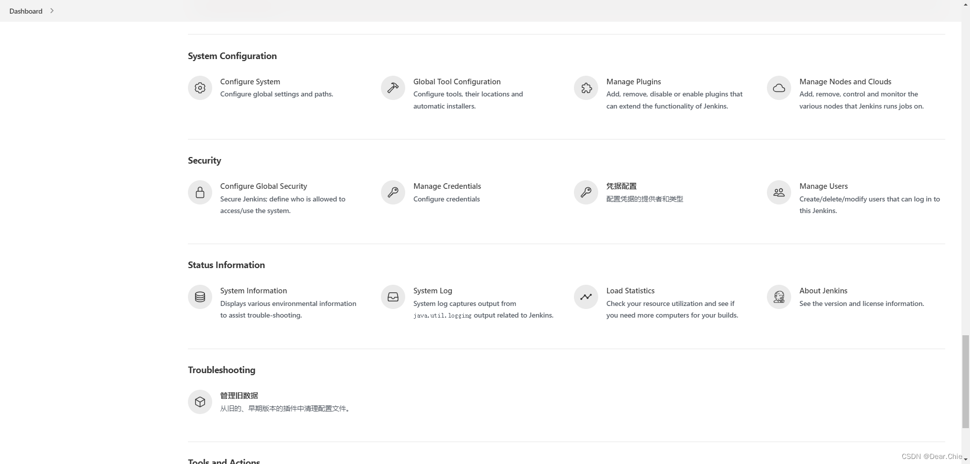The height and width of the screenshot is (464, 970).
Task: Click '从旧的、早期版本的插件中清理配置文件。' description
Action: 286,408
